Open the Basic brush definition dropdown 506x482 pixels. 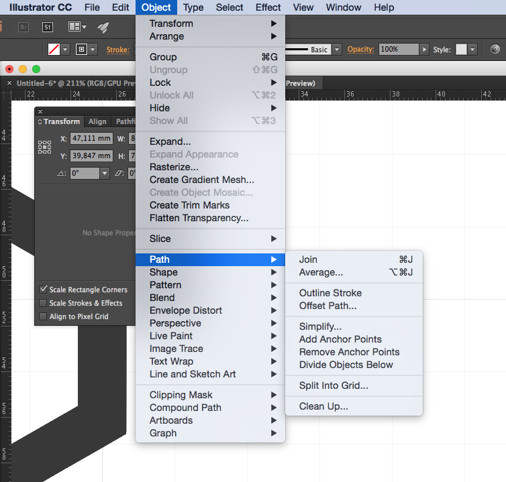point(337,50)
